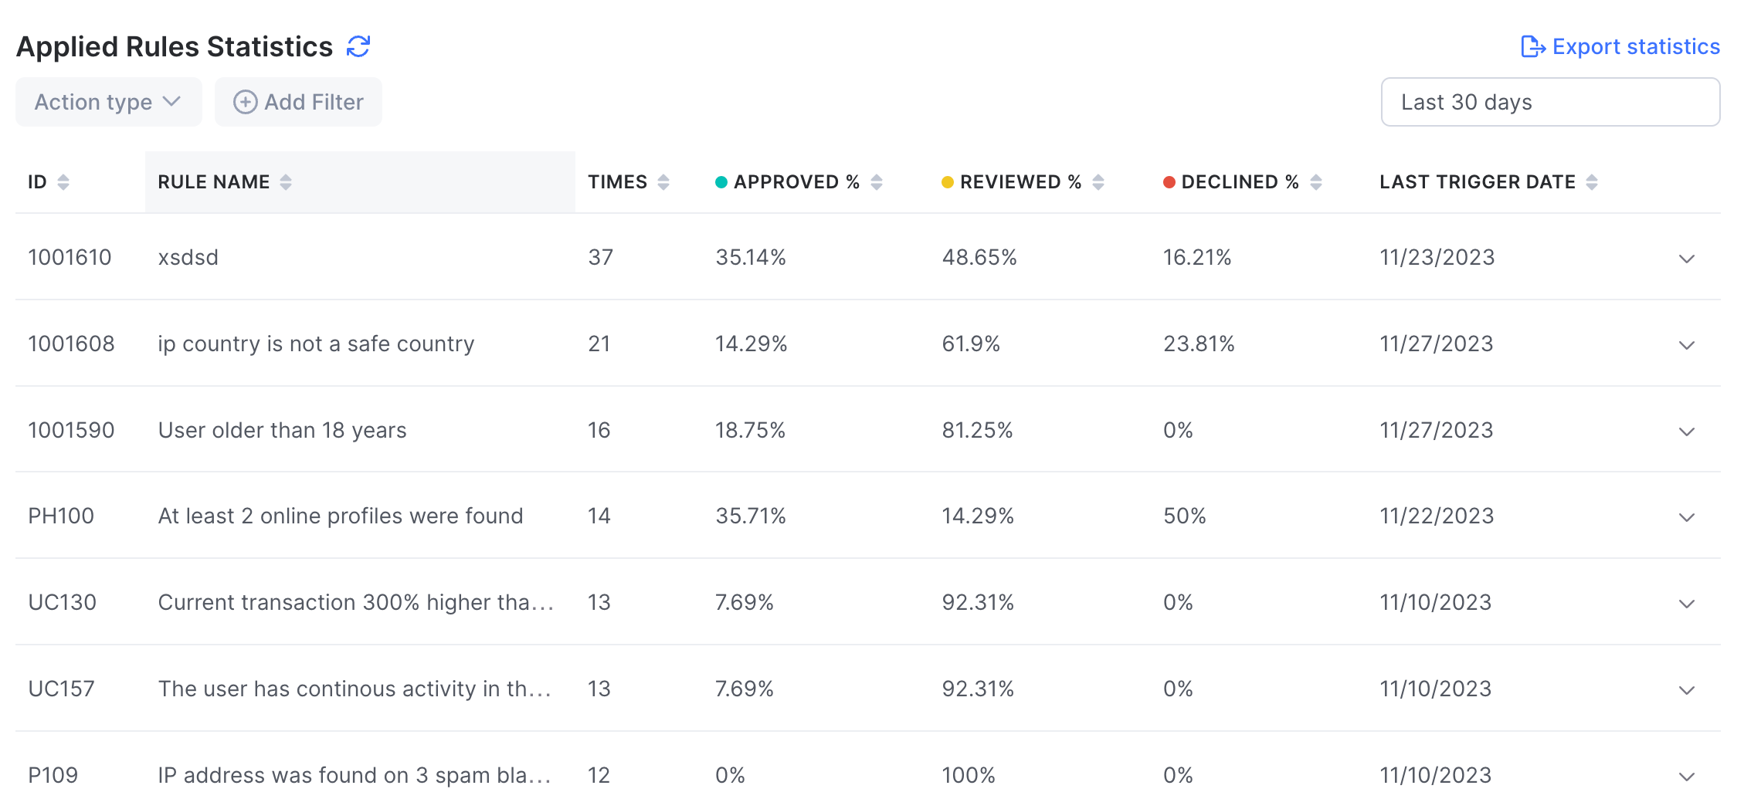Click the Add Filter button

click(x=299, y=102)
